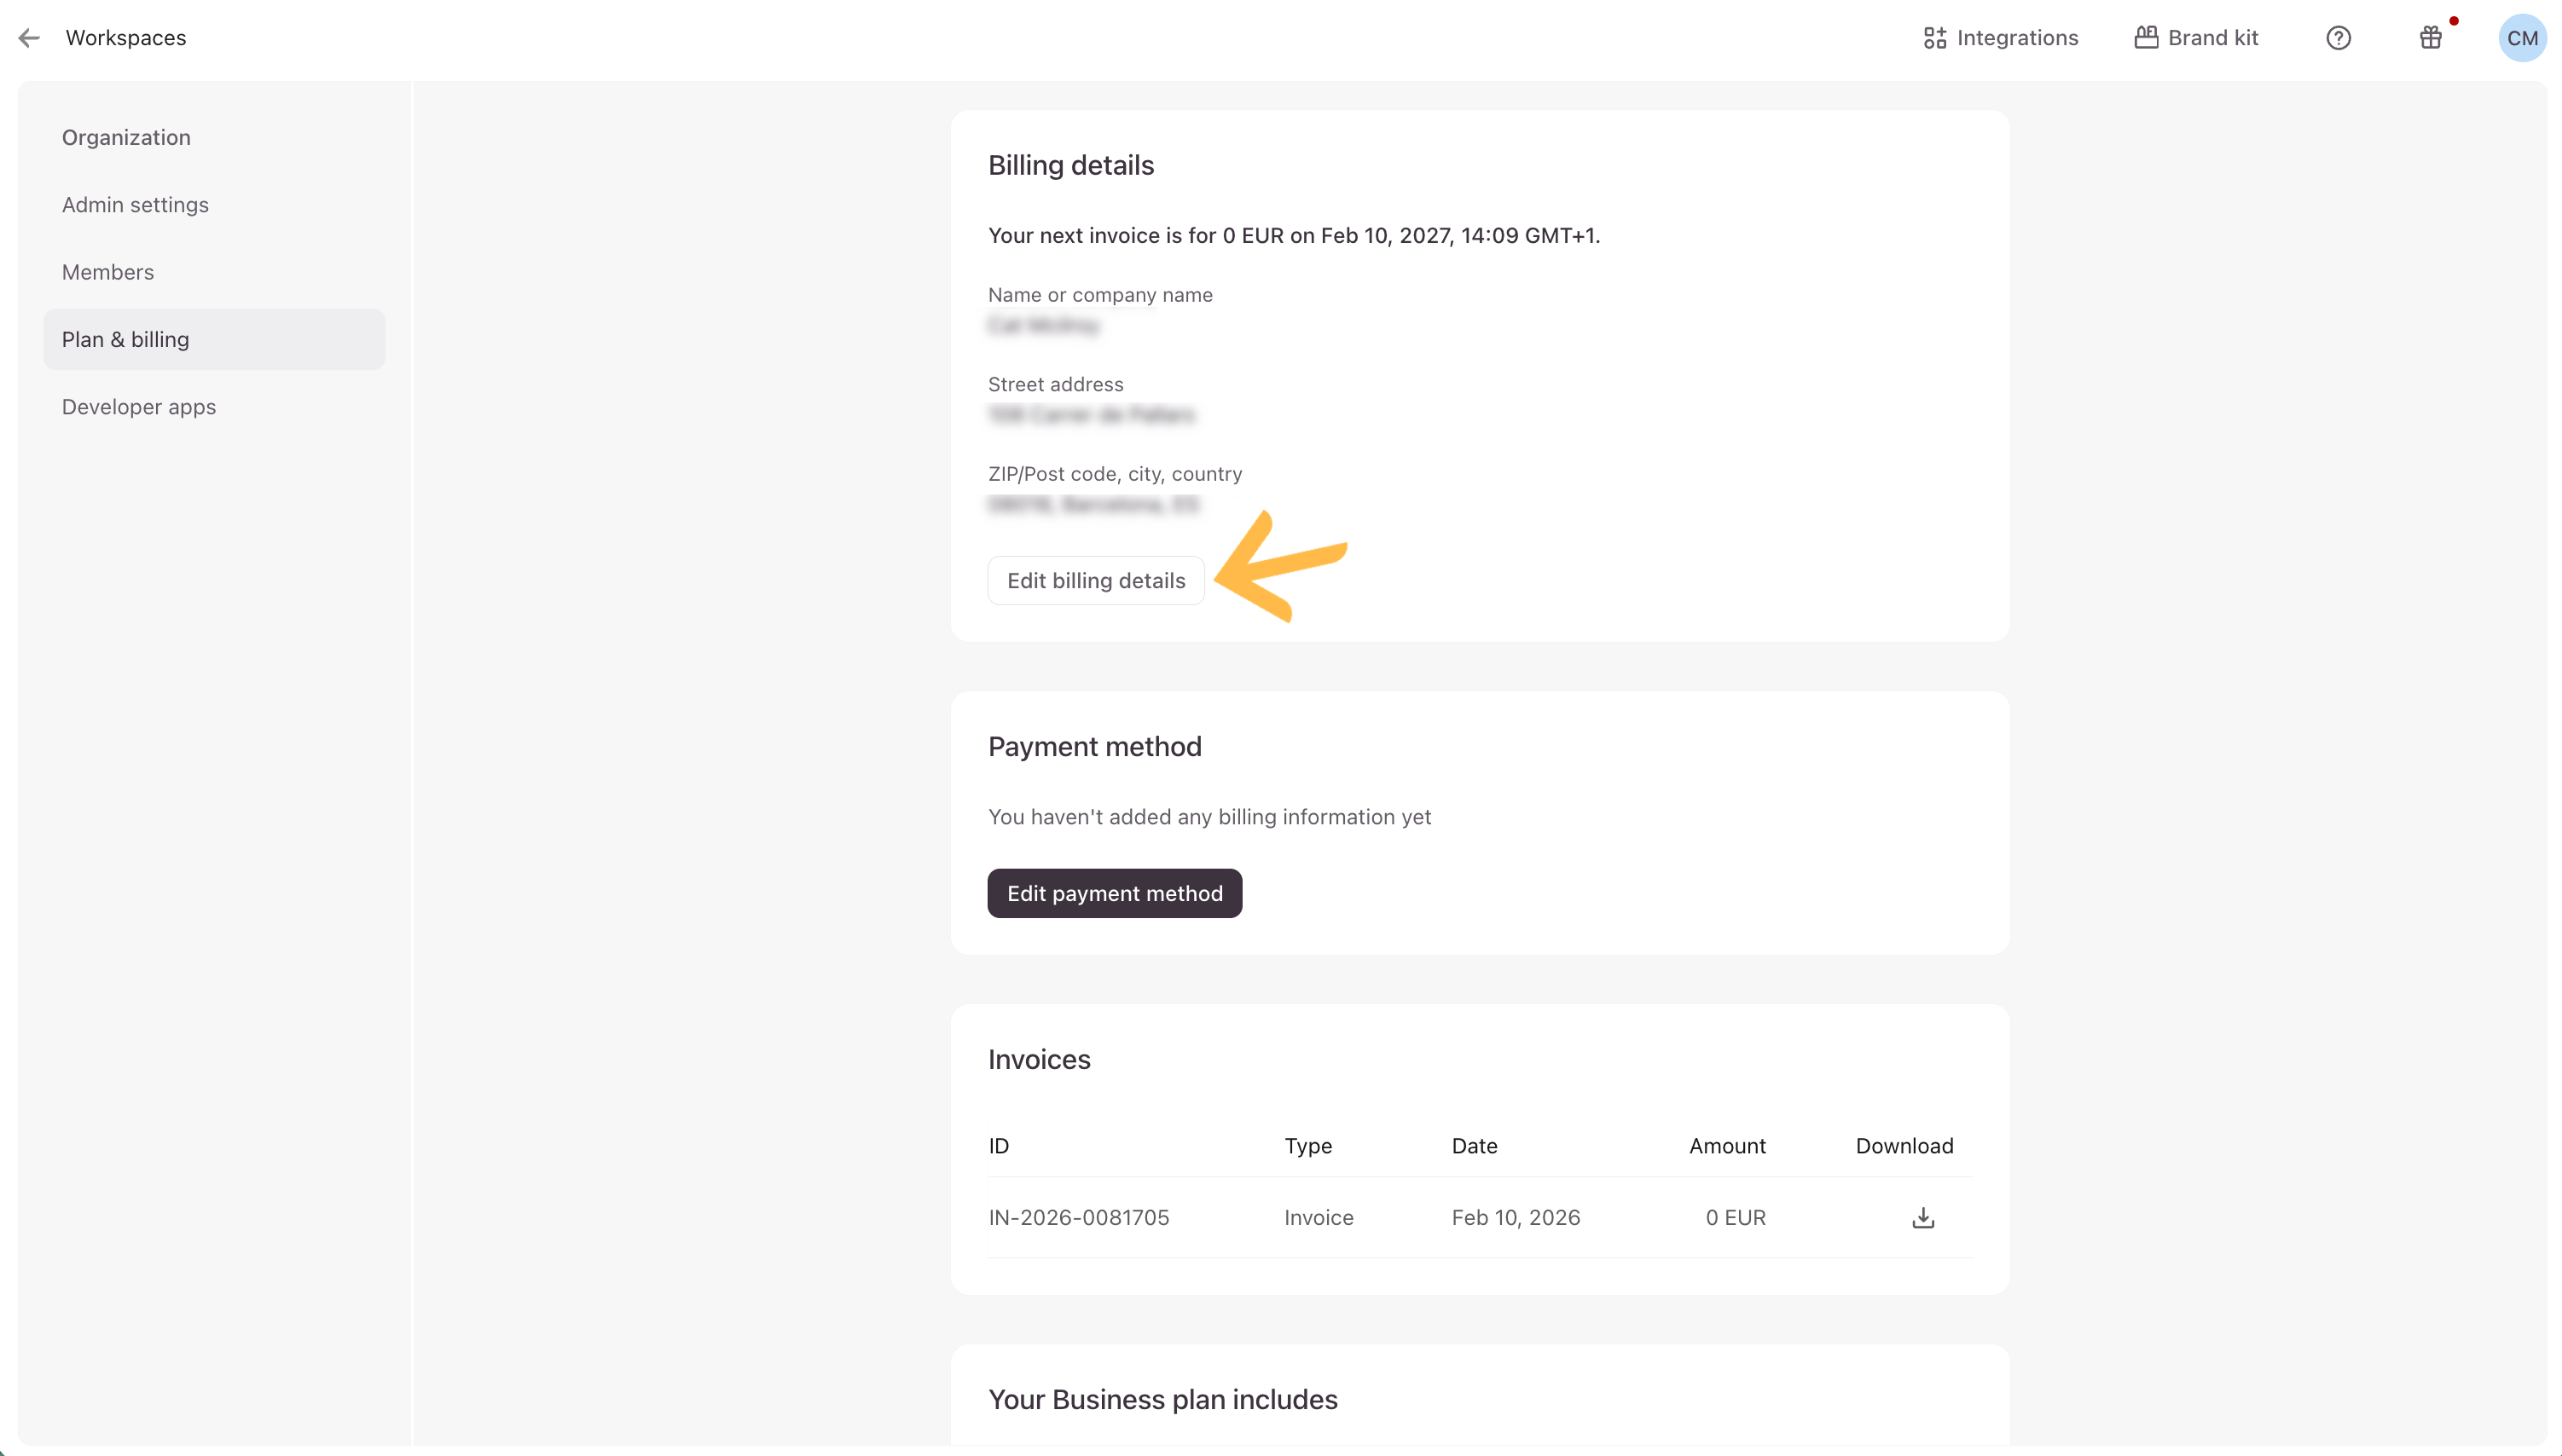
Task: Click the Feb 10, 2026 invoice date
Action: click(1516, 1218)
